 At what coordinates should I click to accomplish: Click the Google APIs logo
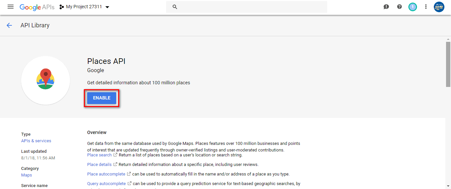pos(37,7)
